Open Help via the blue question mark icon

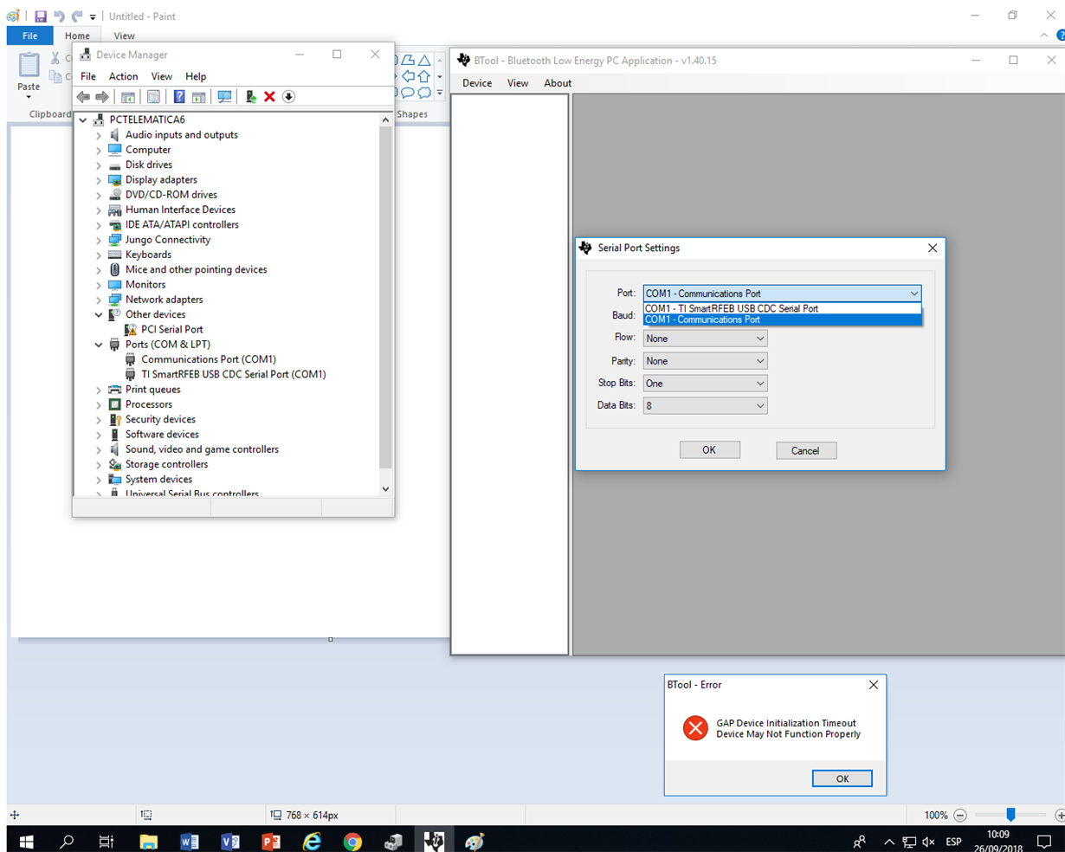point(179,96)
